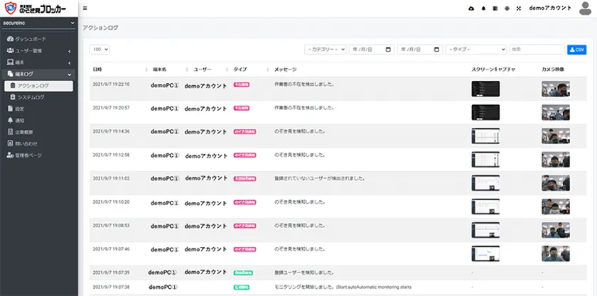Open notifications via the header bell icon
597x296 pixels.
point(484,9)
